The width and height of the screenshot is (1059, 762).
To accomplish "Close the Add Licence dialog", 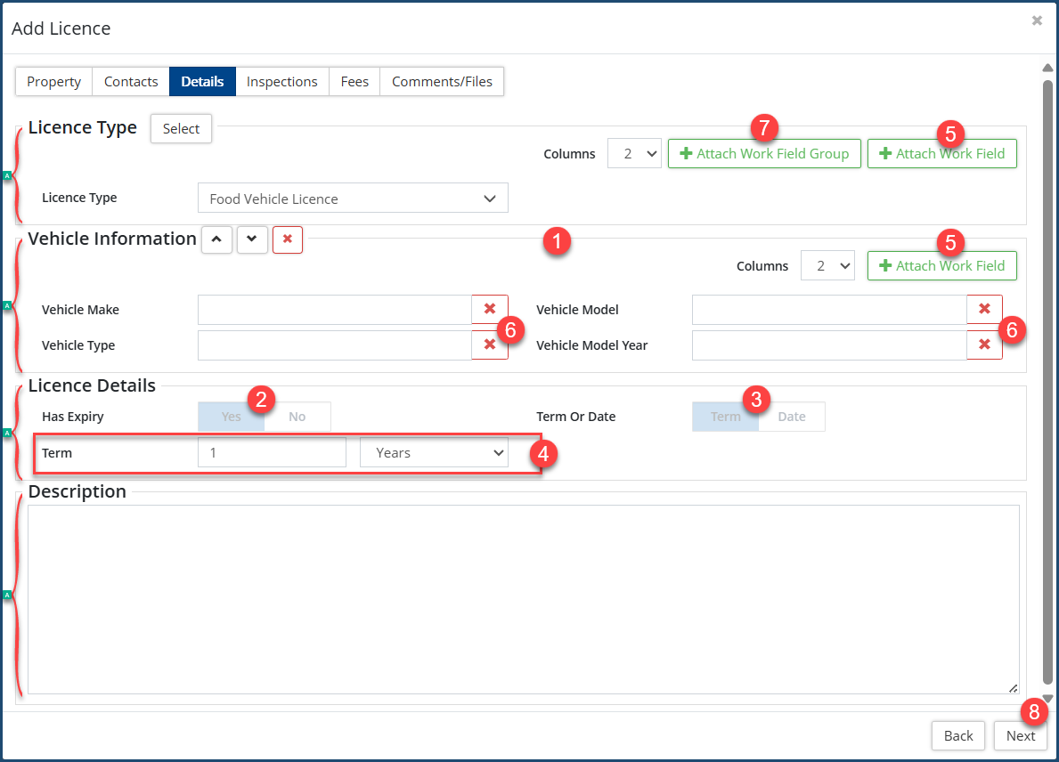I will point(1037,21).
